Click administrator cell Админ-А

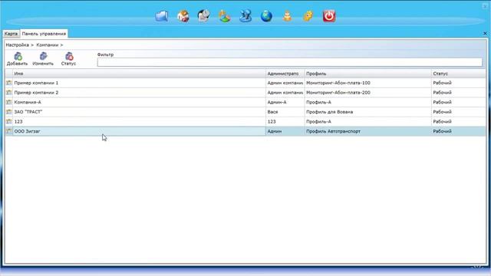pos(277,102)
